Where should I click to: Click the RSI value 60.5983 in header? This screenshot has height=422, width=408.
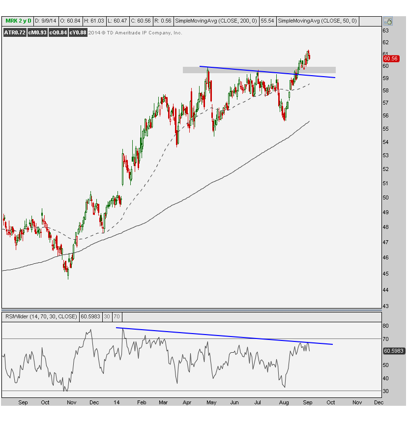pos(90,316)
